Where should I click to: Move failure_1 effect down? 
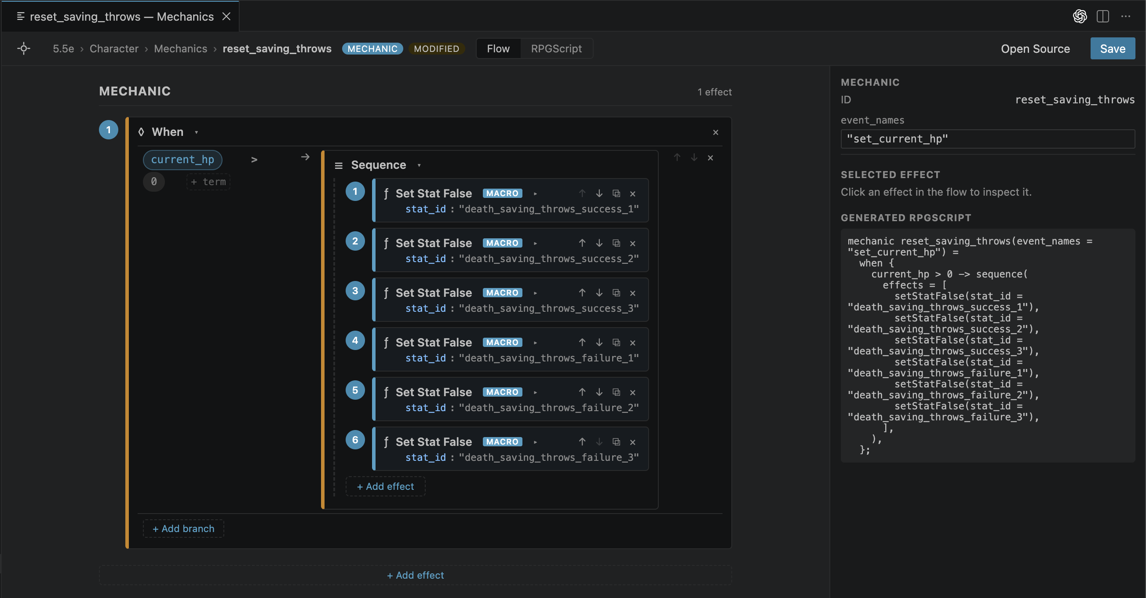[x=599, y=343]
